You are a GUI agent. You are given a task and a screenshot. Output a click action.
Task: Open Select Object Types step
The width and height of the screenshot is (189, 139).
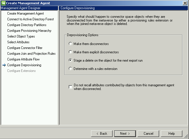point(21,36)
